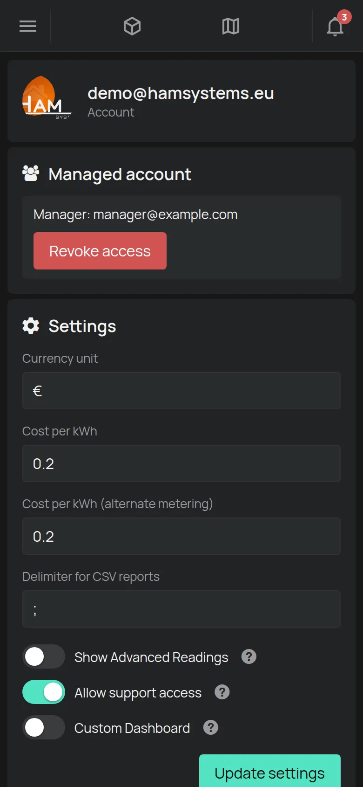Click the HAM Systems logo
Image resolution: width=363 pixels, height=787 pixels.
[47, 98]
